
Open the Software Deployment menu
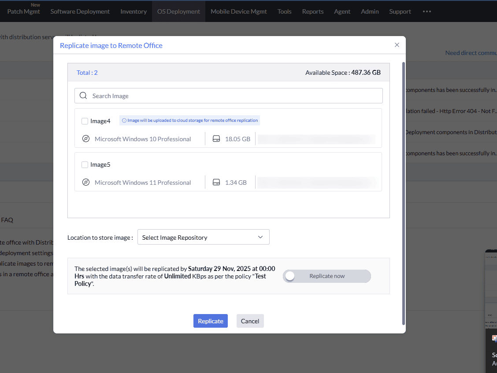(80, 11)
